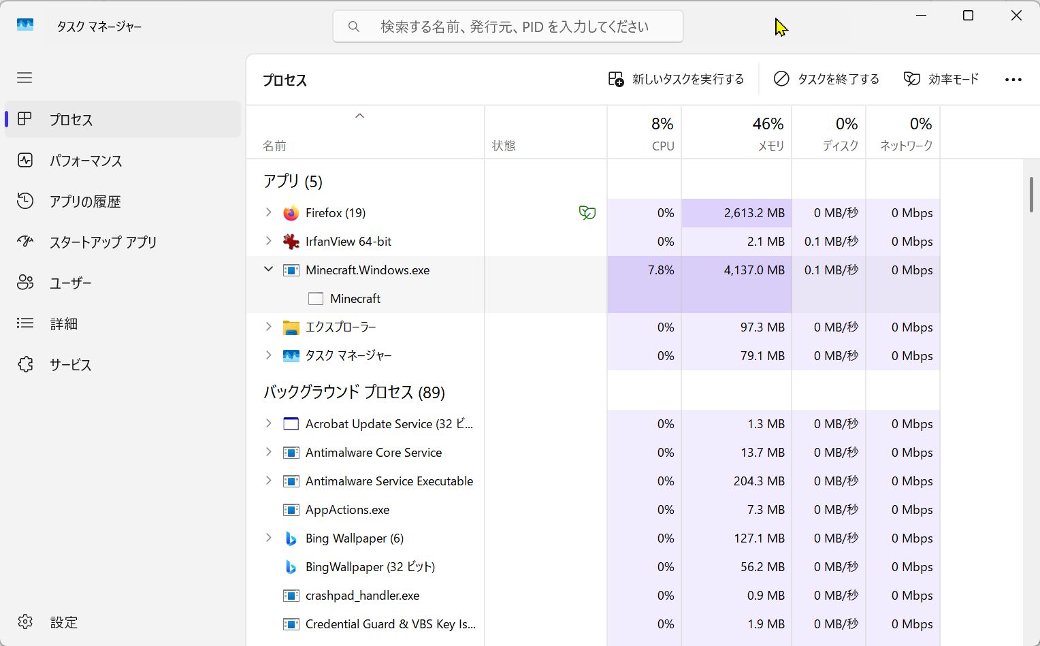The width and height of the screenshot is (1040, 646).
Task: Switch to the Details (詳細) tab
Action: (63, 324)
